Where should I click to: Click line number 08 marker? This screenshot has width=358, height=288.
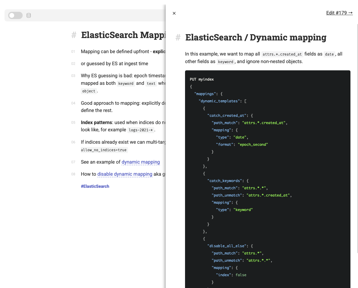click(73, 174)
